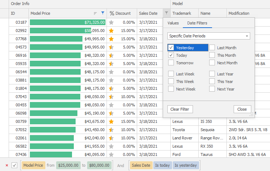Image resolution: width=270 pixels, height=171 pixels.
Task: Switch to the Values tab
Action: pyautogui.click(x=173, y=23)
